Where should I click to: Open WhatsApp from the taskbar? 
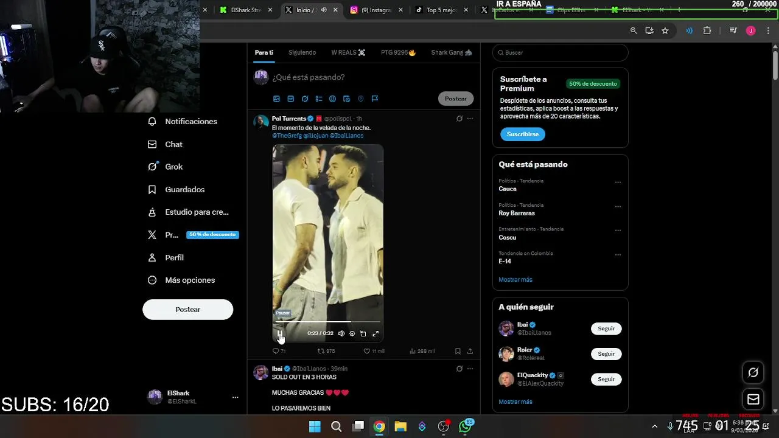(x=466, y=426)
